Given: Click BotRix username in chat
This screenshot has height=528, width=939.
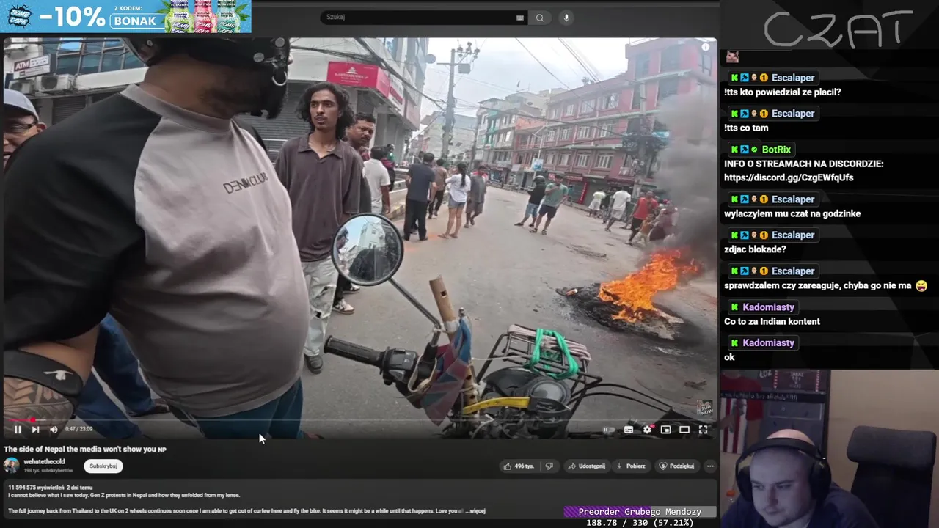Looking at the screenshot, I should (776, 150).
